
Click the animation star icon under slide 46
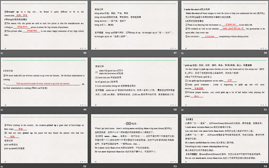click(x=2, y=53)
